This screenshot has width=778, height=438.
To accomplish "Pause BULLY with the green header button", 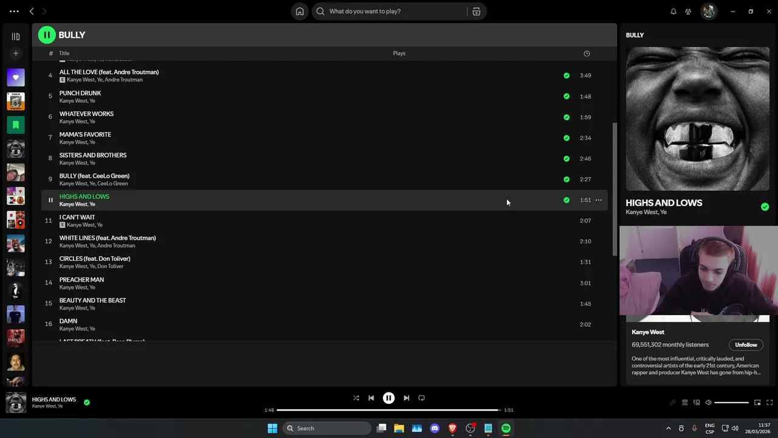I will [47, 35].
